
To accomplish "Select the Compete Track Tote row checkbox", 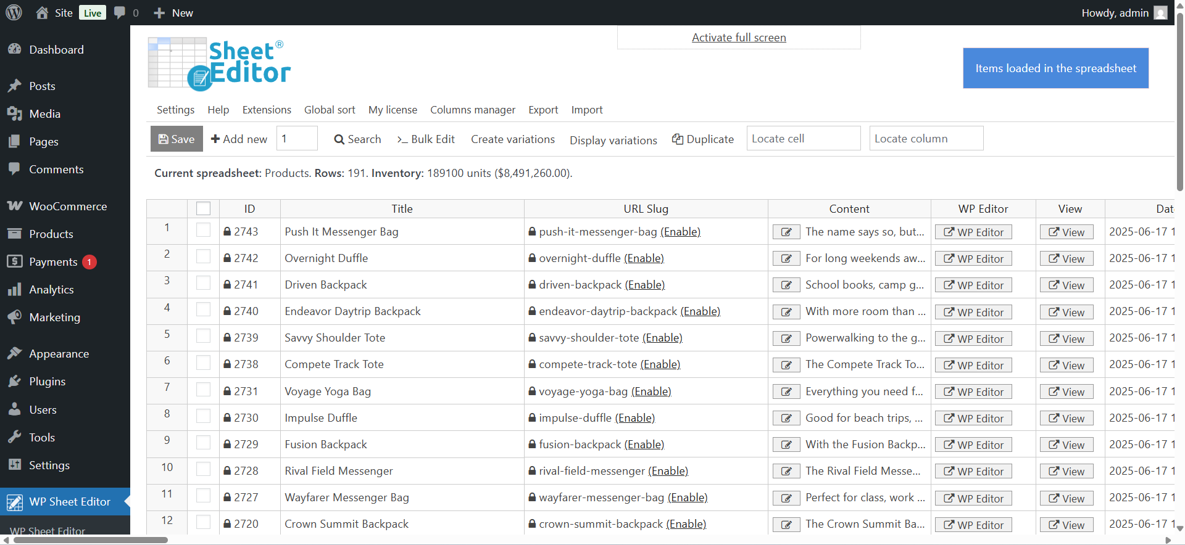I will click(x=203, y=363).
